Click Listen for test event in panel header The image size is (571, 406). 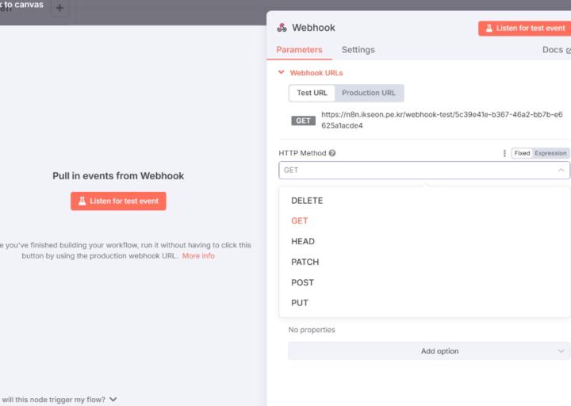[524, 28]
